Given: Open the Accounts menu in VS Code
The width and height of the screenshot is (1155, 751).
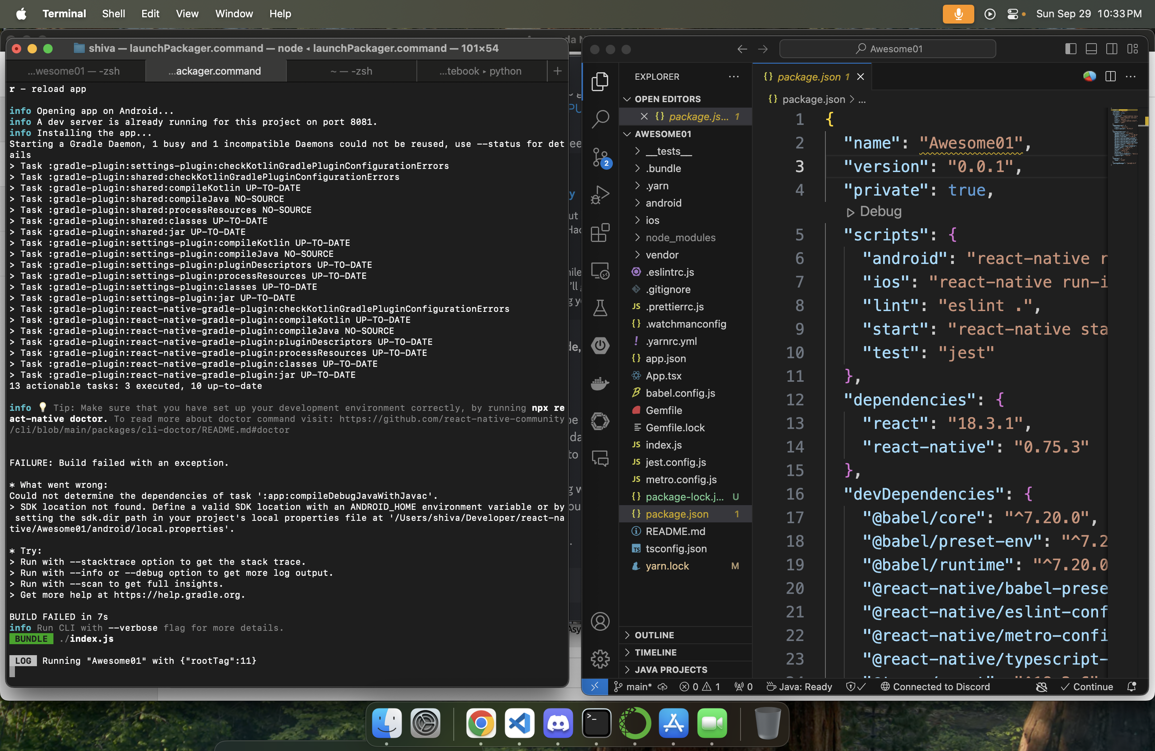Looking at the screenshot, I should (600, 621).
